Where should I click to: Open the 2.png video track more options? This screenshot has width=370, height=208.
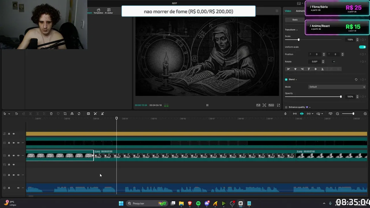(23, 155)
